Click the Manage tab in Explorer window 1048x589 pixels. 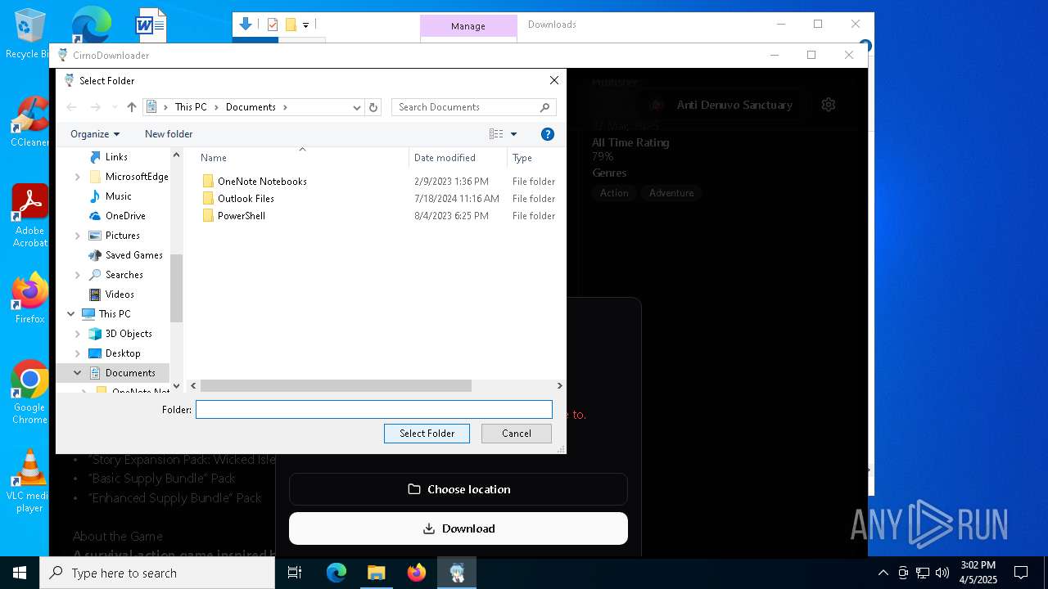(x=468, y=26)
